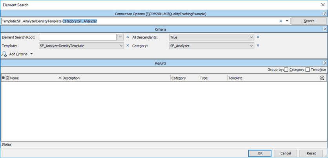328x158 pixels.
Task: Click the Element Search Root input field
Action: click(x=78, y=37)
